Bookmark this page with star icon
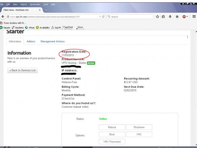The height and width of the screenshot is (148, 197). pos(157,17)
